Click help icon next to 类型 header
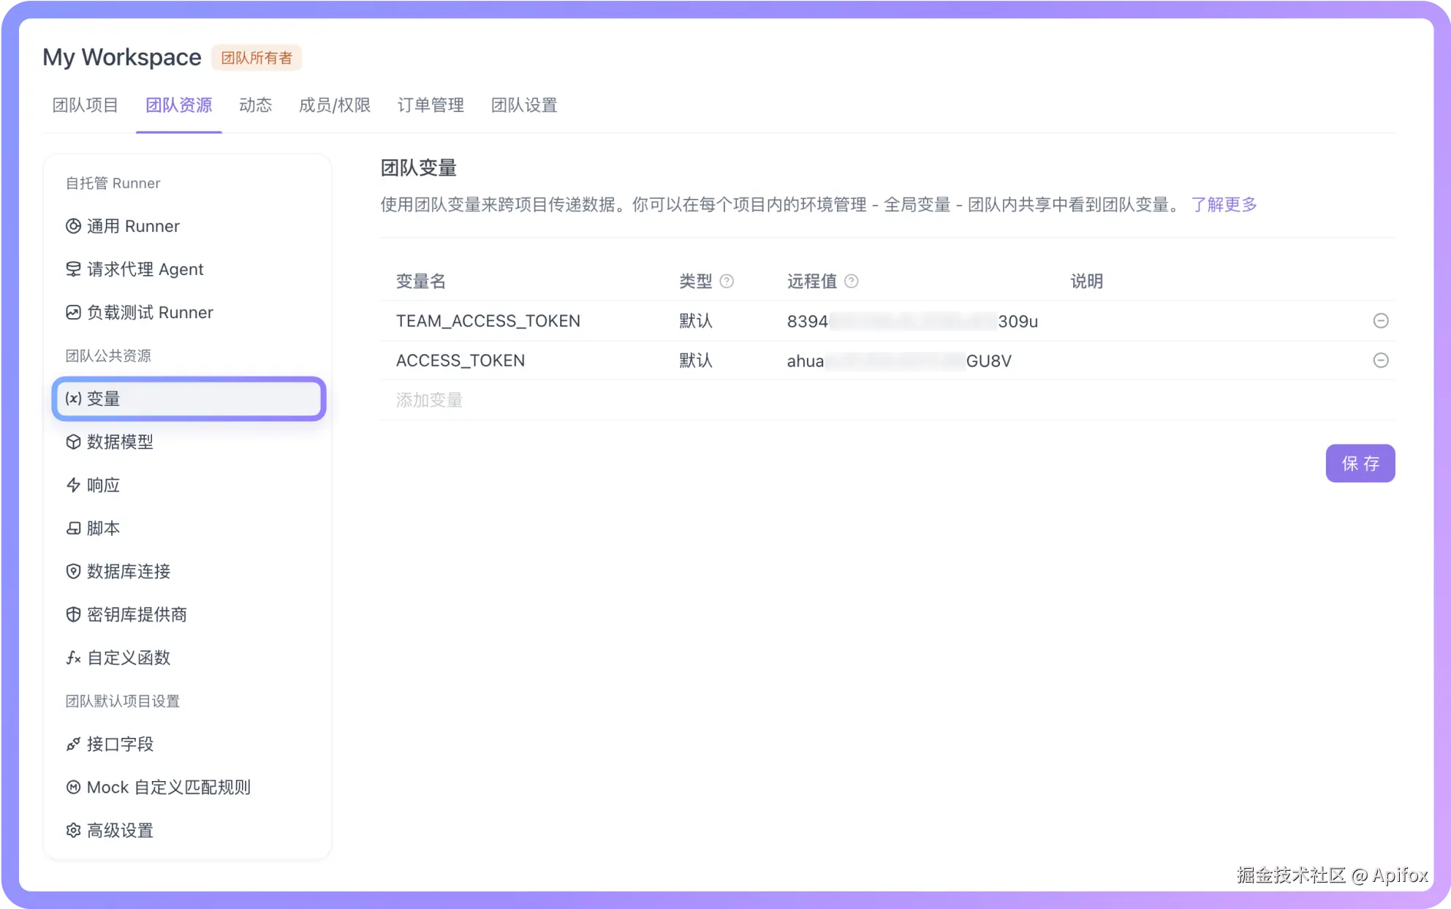Image resolution: width=1451 pixels, height=909 pixels. click(726, 281)
